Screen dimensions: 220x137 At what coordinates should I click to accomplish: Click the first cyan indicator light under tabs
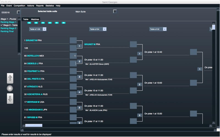pos(29,23)
